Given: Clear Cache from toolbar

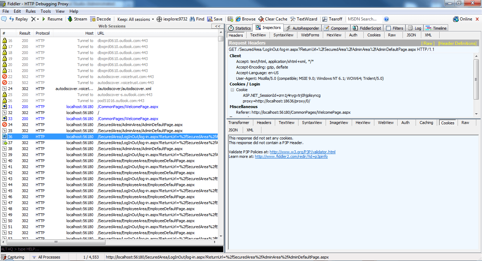Looking at the screenshot, I should click(273, 19).
